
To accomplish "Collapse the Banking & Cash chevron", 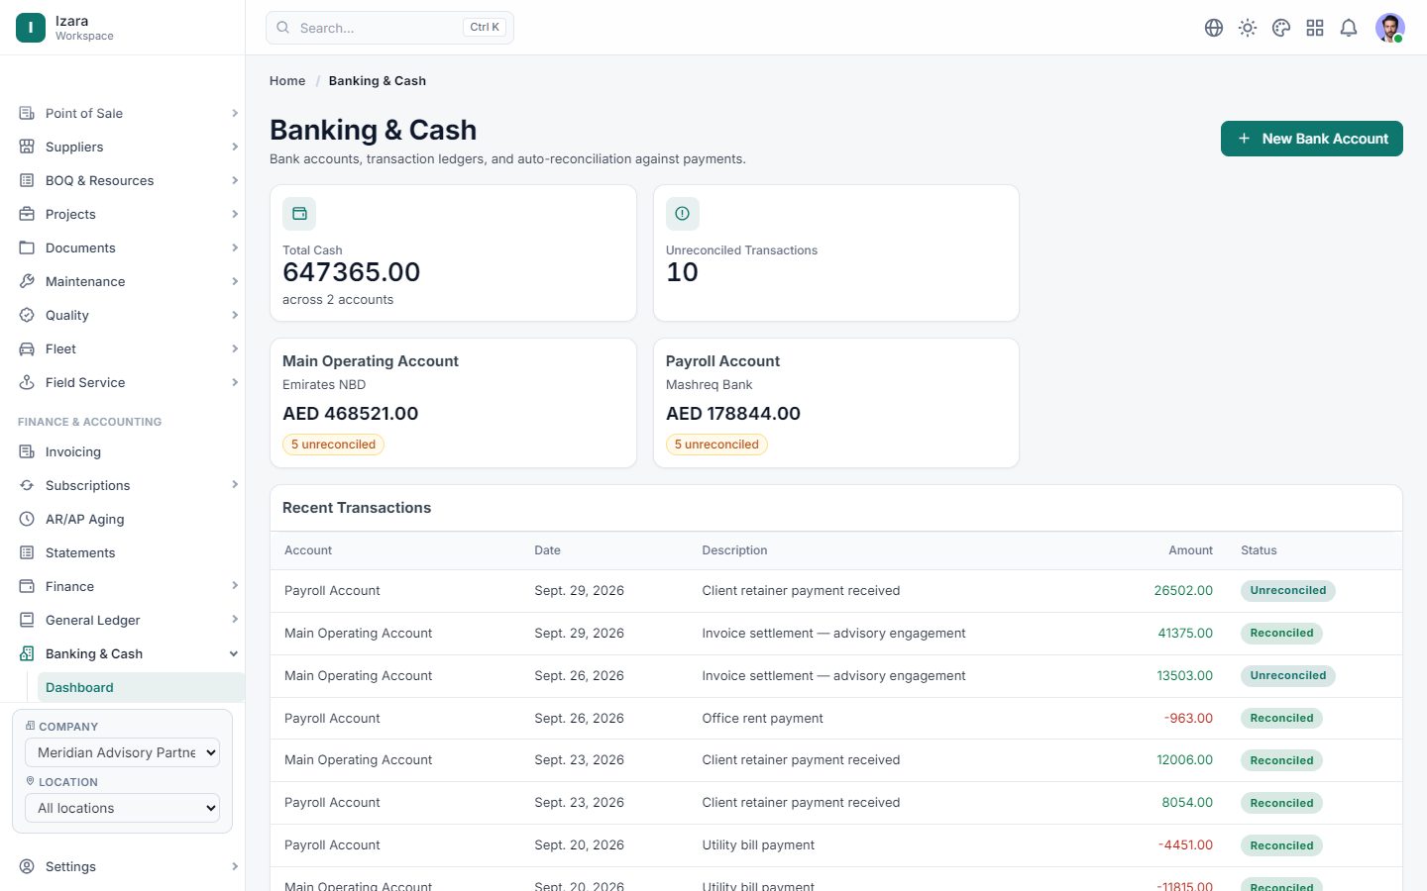I will pyautogui.click(x=234, y=653).
